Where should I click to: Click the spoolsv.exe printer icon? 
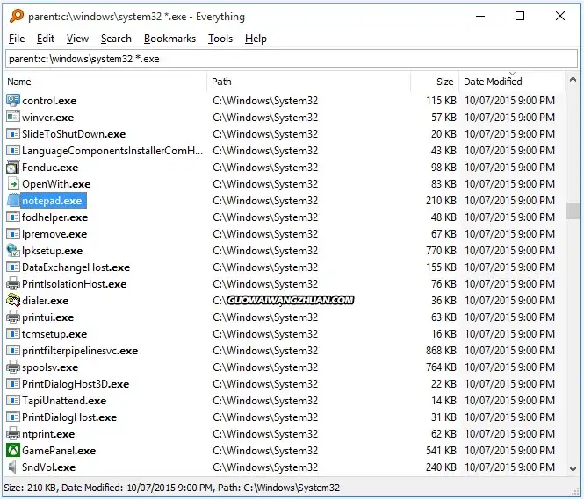tap(13, 367)
